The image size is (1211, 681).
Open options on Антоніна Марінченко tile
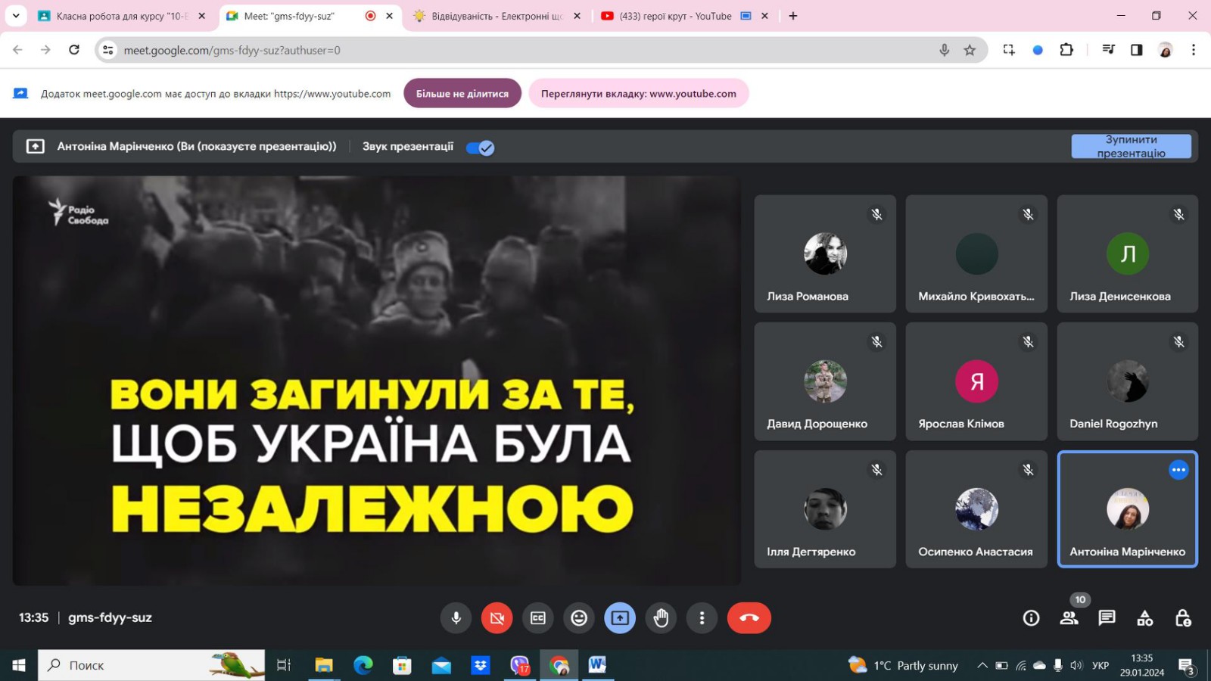pos(1178,470)
